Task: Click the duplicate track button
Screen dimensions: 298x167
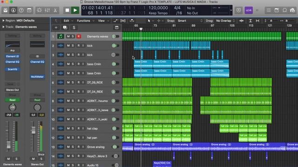Action: [65, 28]
